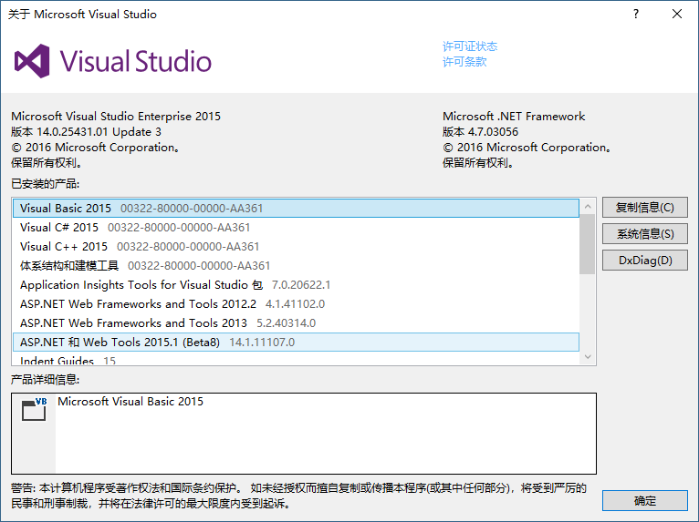This screenshot has width=699, height=522.
Task: Launch DxDiag(D) button
Action: tap(644, 261)
